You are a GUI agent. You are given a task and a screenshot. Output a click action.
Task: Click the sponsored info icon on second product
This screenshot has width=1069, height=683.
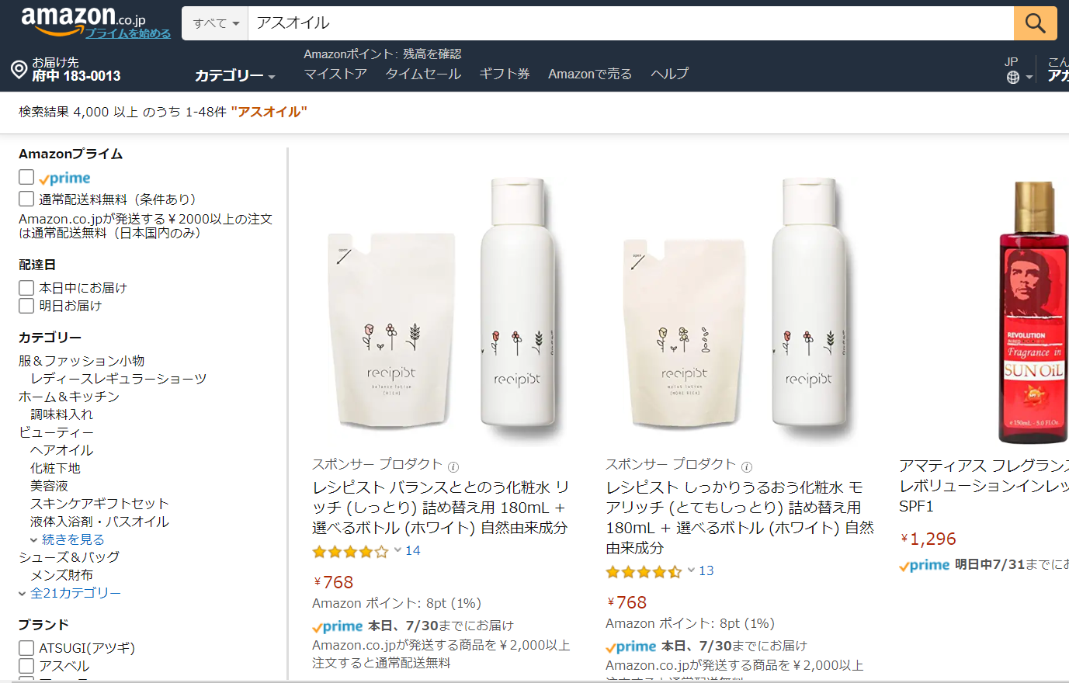(747, 466)
